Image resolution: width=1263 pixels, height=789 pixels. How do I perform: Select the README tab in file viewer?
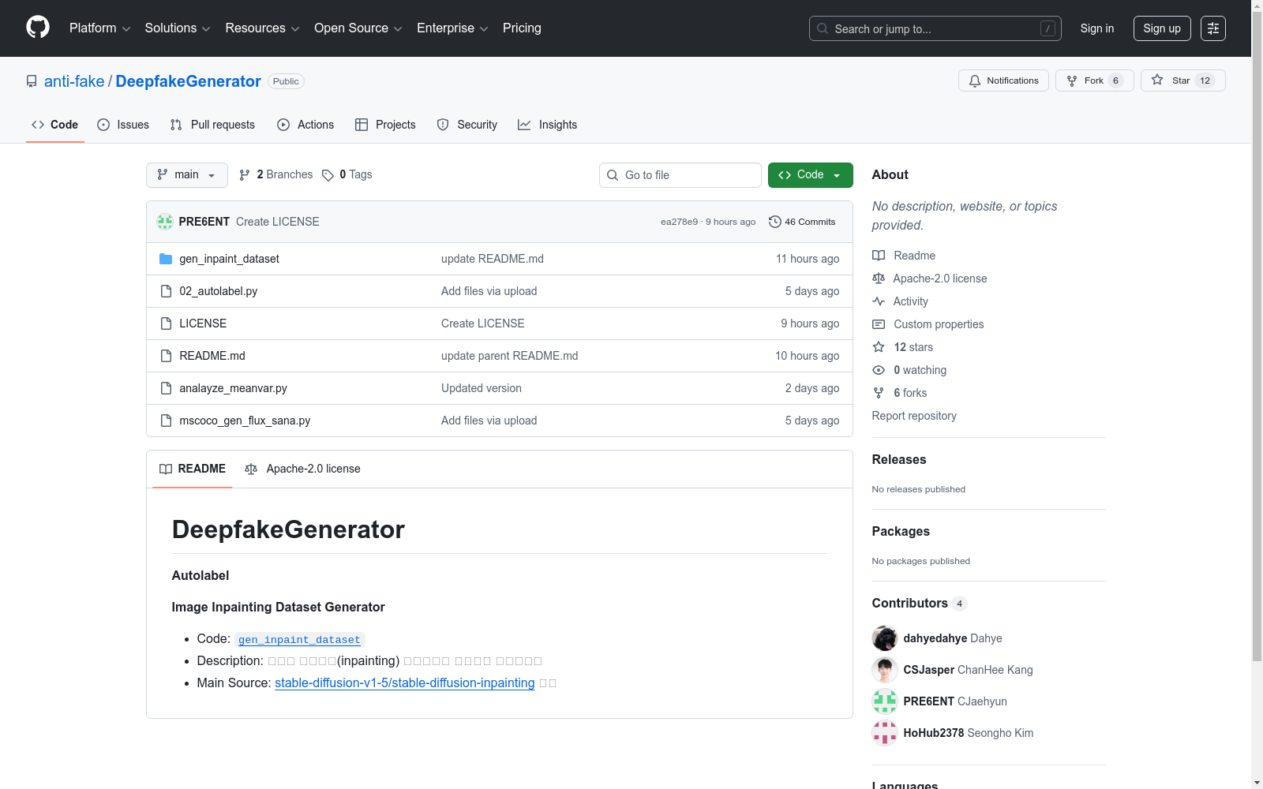(193, 469)
